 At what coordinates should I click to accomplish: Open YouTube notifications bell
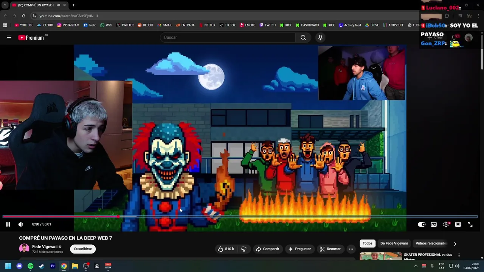click(455, 37)
